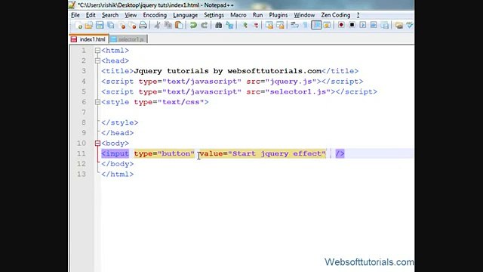
Task: Collapse the body fold marker on line 10
Action: [97, 144]
